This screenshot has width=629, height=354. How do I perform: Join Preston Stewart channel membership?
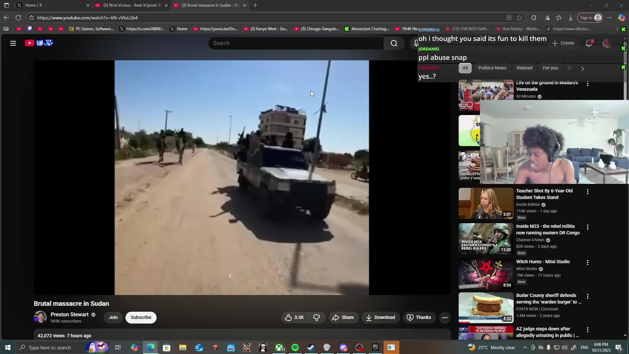113,318
